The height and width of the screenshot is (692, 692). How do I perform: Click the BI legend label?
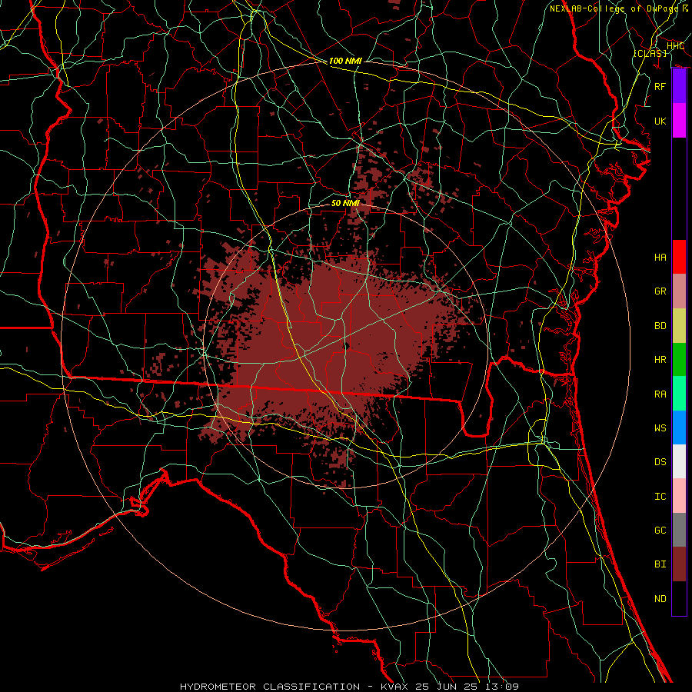click(660, 564)
